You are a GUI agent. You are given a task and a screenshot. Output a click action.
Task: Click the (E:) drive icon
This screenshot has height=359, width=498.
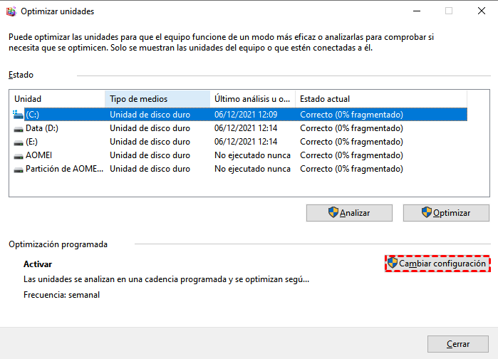pyautogui.click(x=19, y=142)
